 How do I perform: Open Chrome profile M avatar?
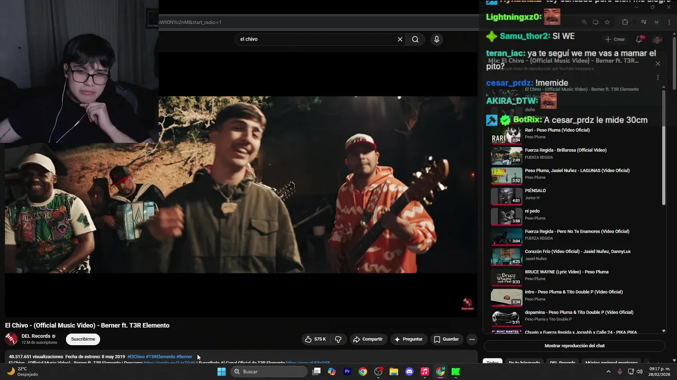pos(656,22)
